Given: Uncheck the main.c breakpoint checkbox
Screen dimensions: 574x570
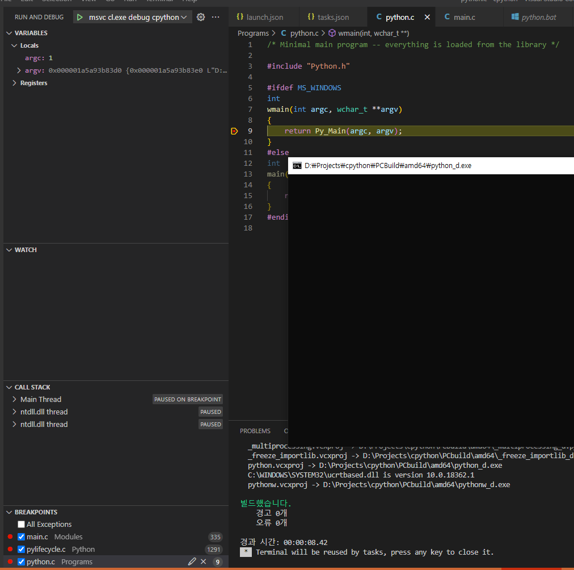Looking at the screenshot, I should [x=21, y=537].
